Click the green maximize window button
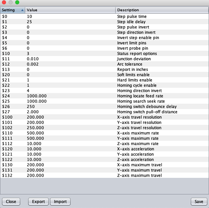The image size is (209, 208). (17, 2)
